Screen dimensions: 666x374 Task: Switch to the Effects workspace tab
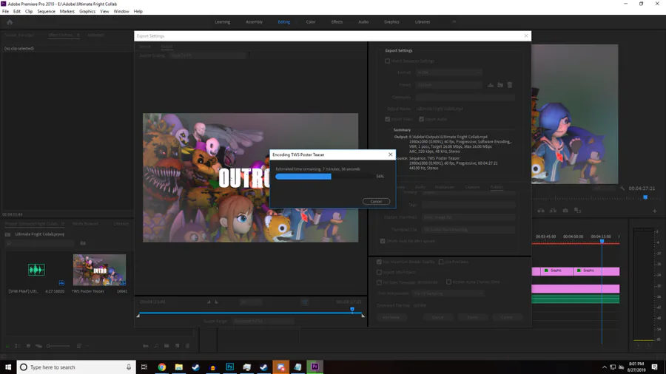(337, 22)
